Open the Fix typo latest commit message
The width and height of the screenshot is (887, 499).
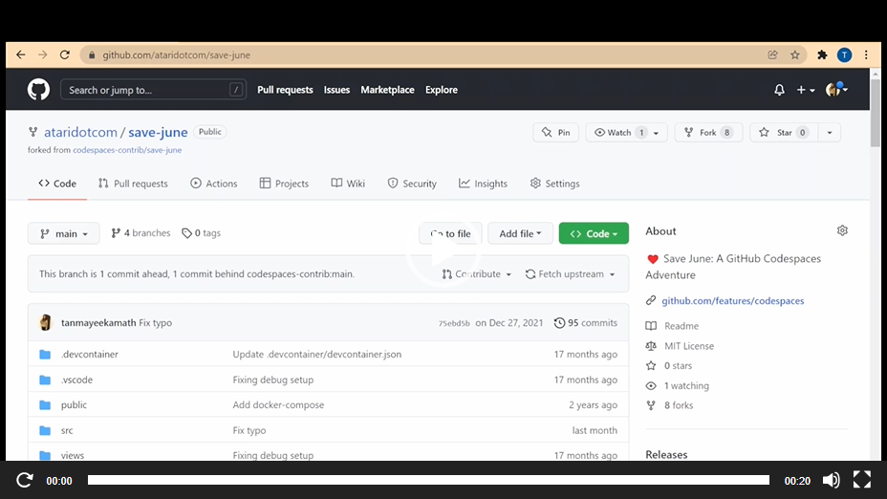click(x=156, y=322)
